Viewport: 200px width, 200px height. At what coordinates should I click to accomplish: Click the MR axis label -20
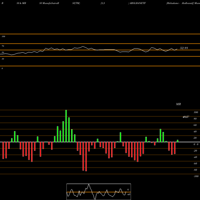coord(195,151)
